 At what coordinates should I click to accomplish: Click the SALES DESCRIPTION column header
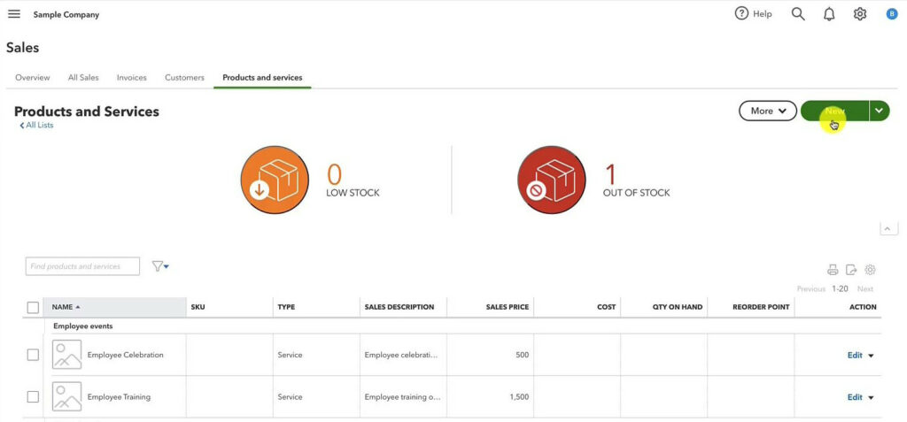(403, 307)
